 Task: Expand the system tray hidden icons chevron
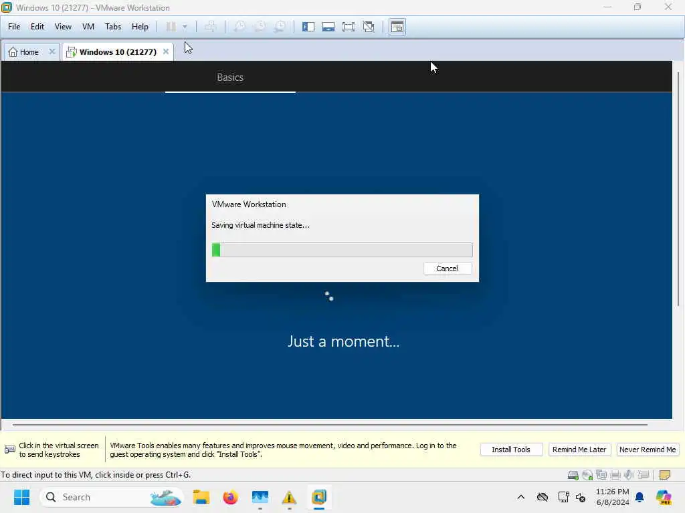click(x=520, y=497)
